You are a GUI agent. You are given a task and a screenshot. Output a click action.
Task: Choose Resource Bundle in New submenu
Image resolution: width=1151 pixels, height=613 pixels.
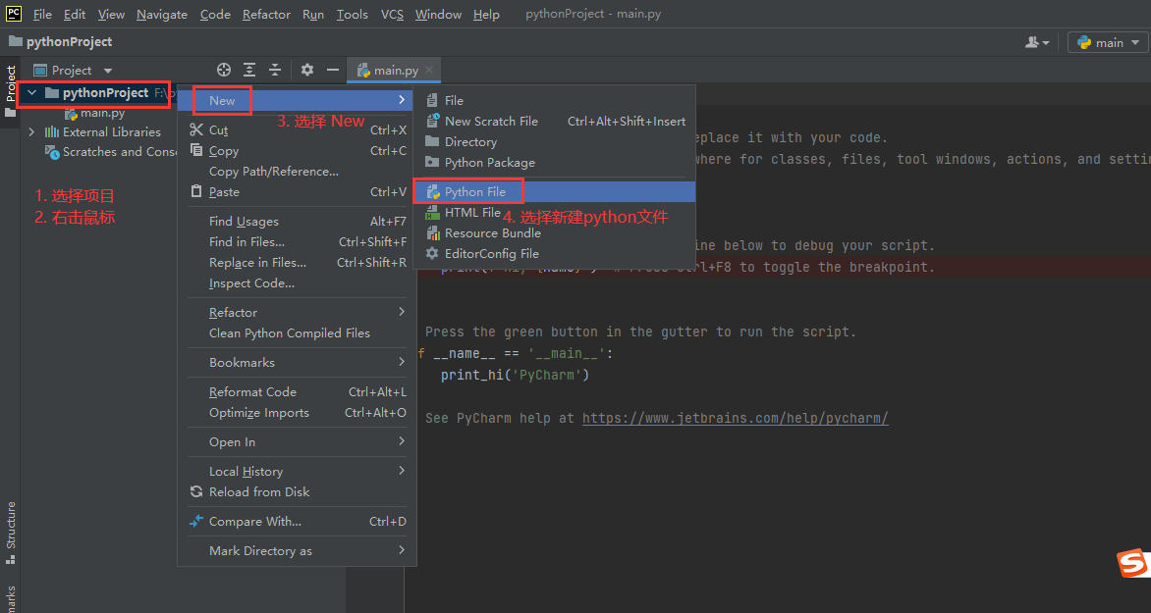click(554, 233)
